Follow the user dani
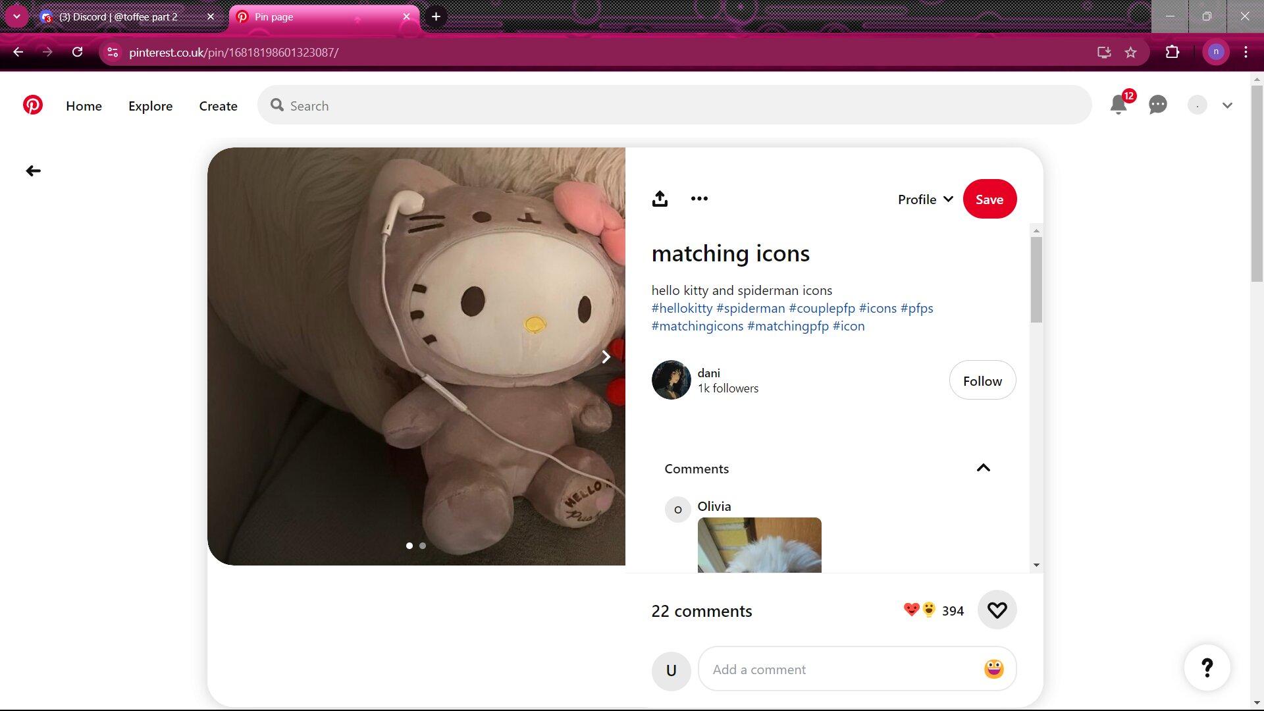1264x711 pixels. (982, 381)
